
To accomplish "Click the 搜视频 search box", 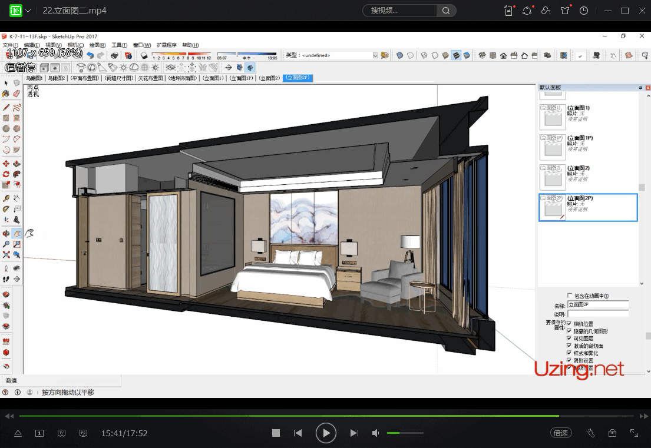I will tap(400, 11).
